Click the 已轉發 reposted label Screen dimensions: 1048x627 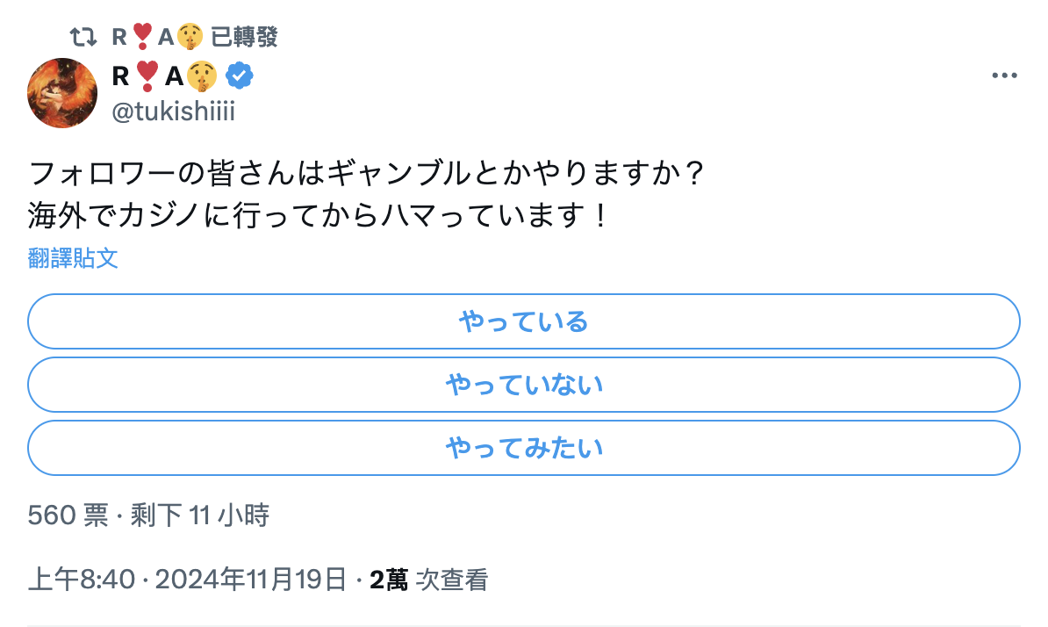coord(245,37)
